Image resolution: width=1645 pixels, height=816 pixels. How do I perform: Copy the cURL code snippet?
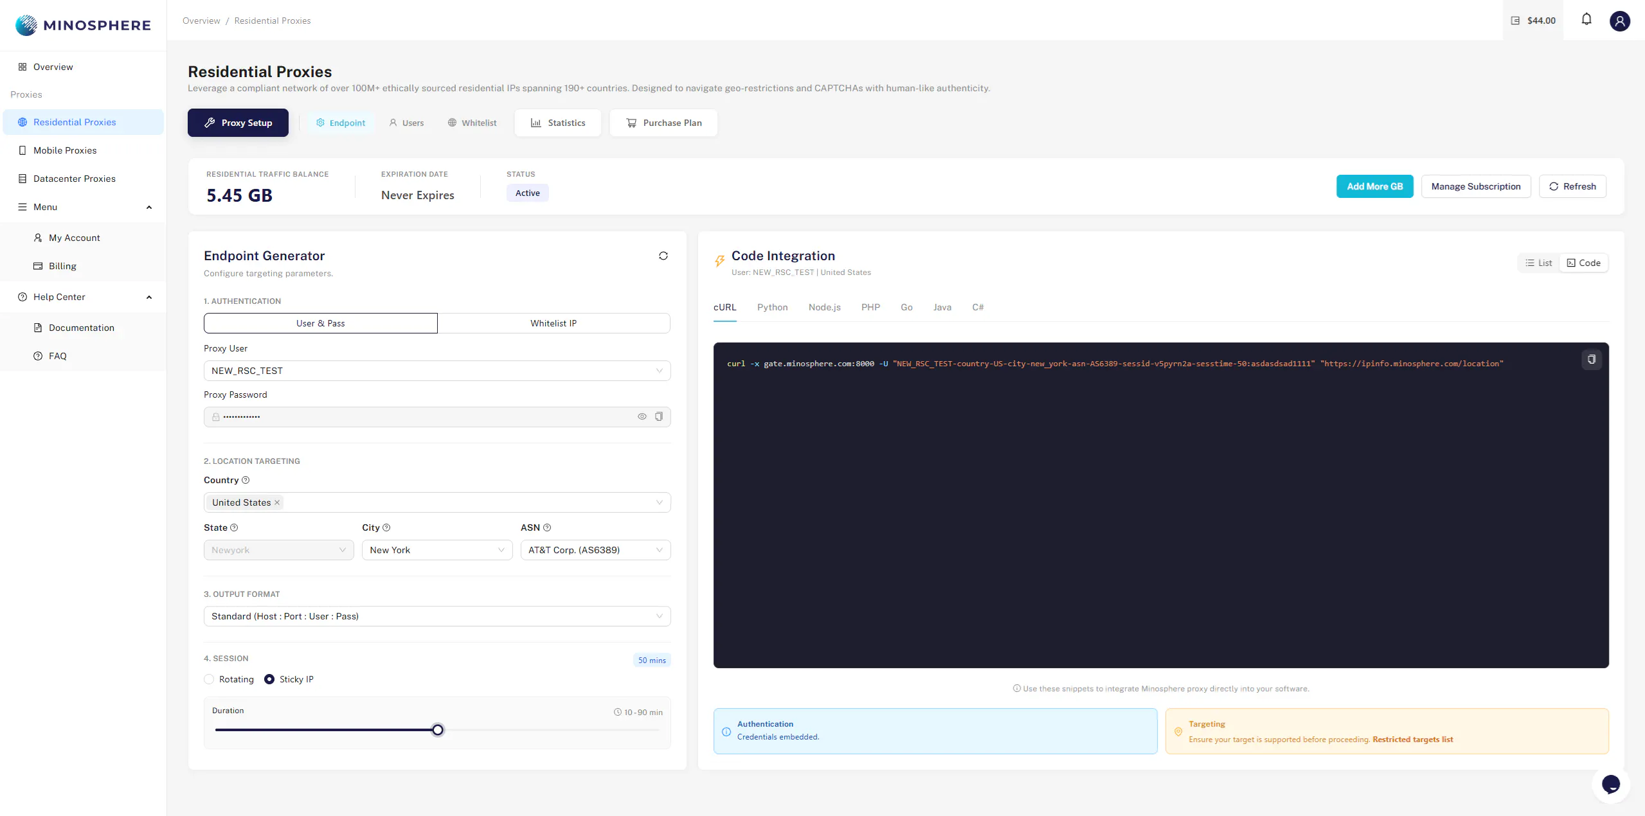1592,359
